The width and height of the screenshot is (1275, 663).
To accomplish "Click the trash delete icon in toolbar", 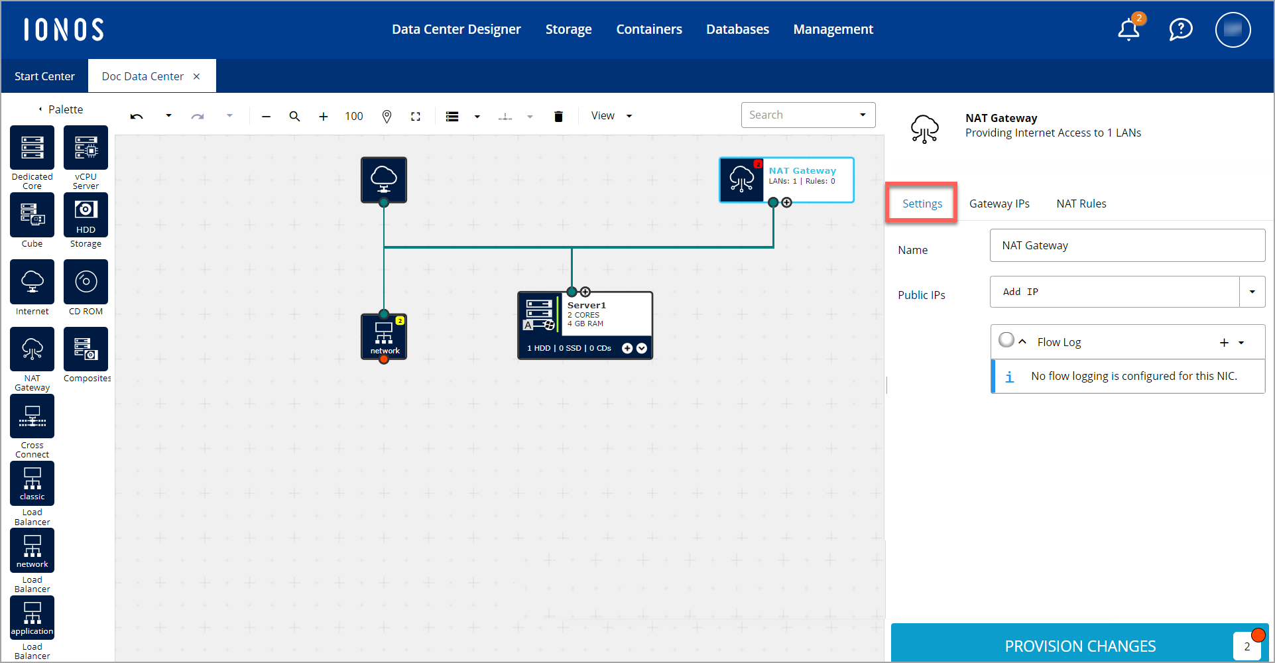I will click(x=558, y=117).
